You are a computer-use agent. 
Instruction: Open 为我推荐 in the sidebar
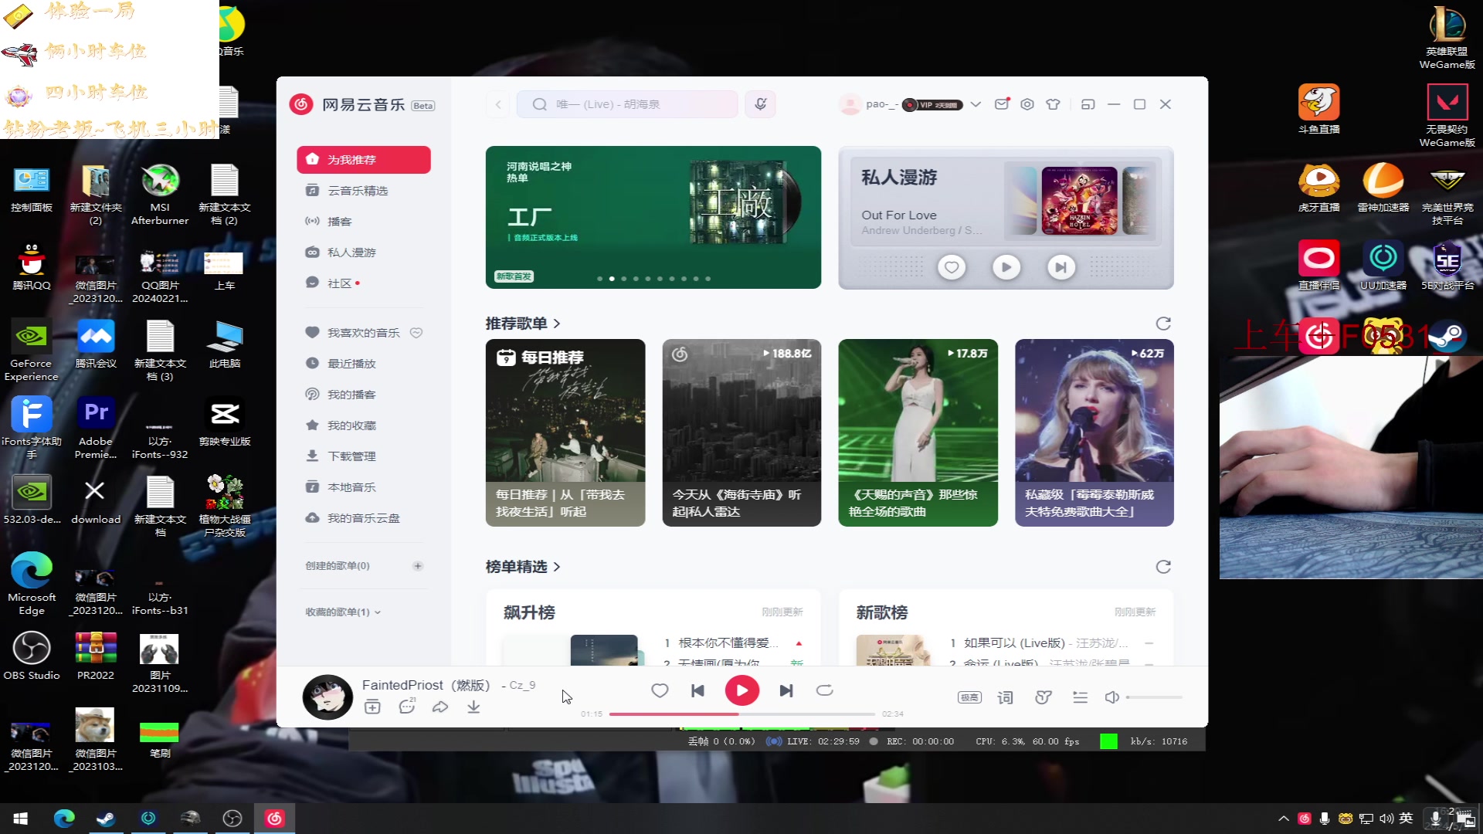pyautogui.click(x=363, y=160)
